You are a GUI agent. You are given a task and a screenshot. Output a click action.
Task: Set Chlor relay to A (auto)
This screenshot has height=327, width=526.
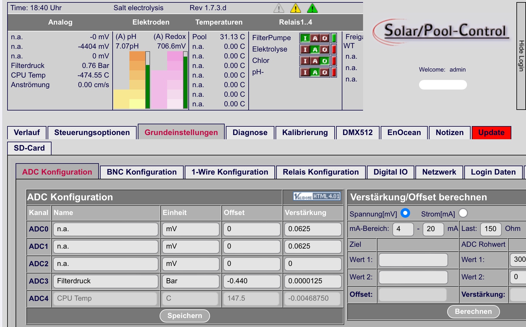315,61
